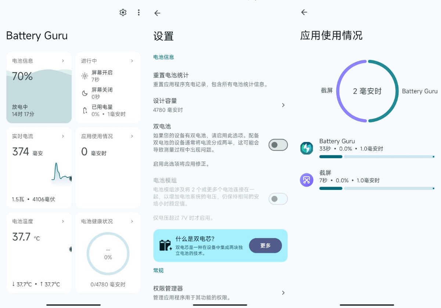Screen dimensions: 441x308
Task: Tap the 更多 button
Action: point(265,245)
